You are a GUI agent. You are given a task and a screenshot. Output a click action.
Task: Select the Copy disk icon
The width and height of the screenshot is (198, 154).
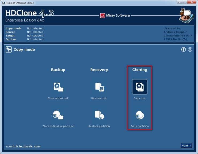[140, 87]
